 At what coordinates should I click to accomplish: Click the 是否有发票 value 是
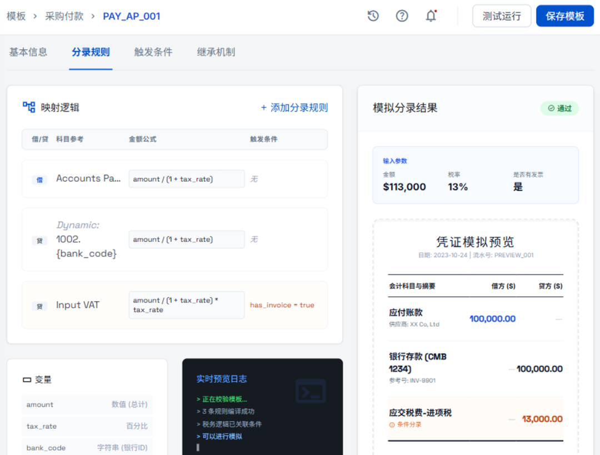(x=518, y=187)
